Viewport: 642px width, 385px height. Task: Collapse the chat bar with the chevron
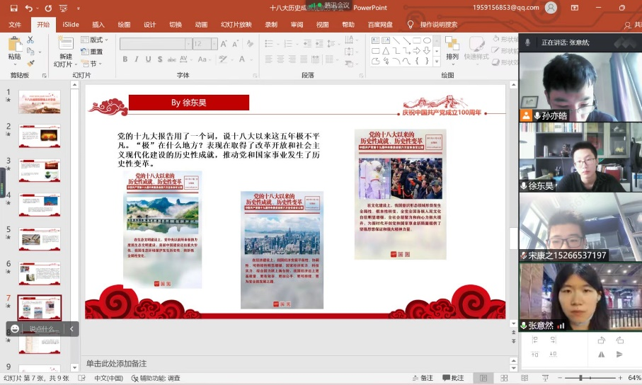tap(71, 328)
